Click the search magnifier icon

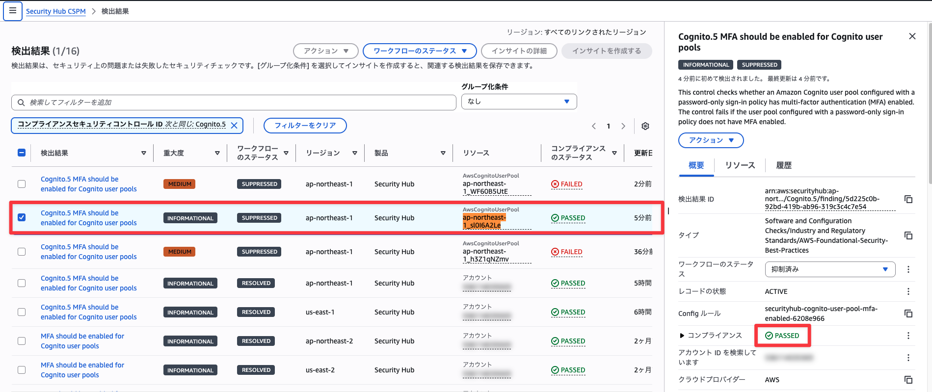tap(21, 103)
